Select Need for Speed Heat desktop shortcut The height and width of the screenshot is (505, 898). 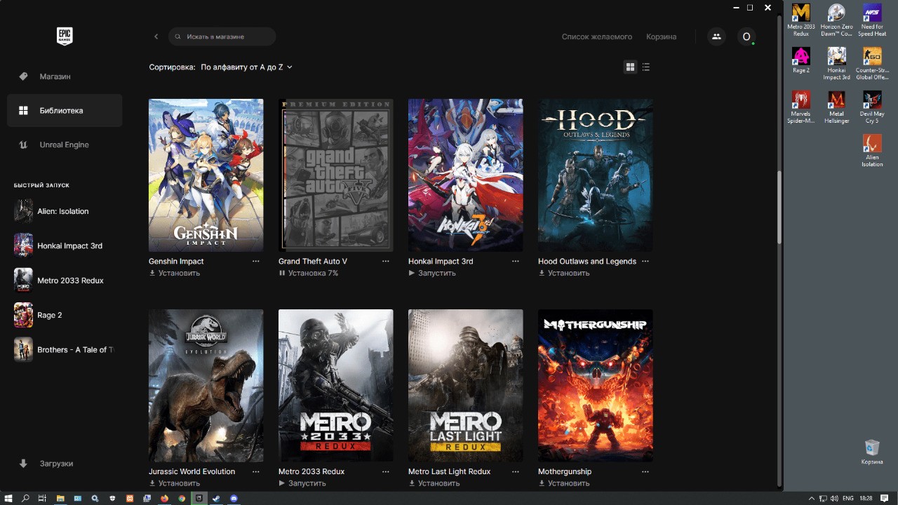point(872,20)
